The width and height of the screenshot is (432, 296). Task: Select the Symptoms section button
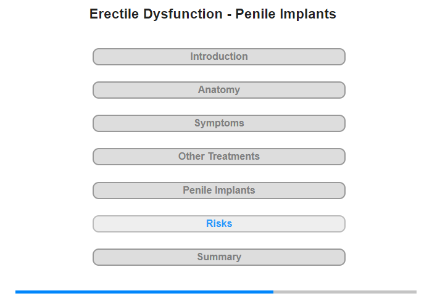tap(218, 123)
